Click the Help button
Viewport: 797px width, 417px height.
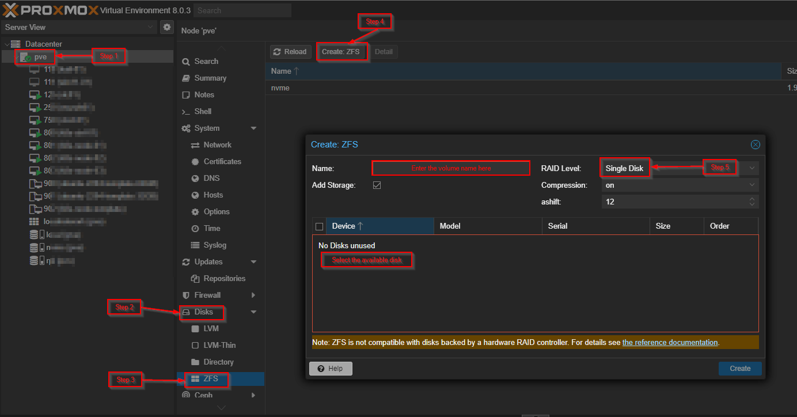[x=331, y=369]
